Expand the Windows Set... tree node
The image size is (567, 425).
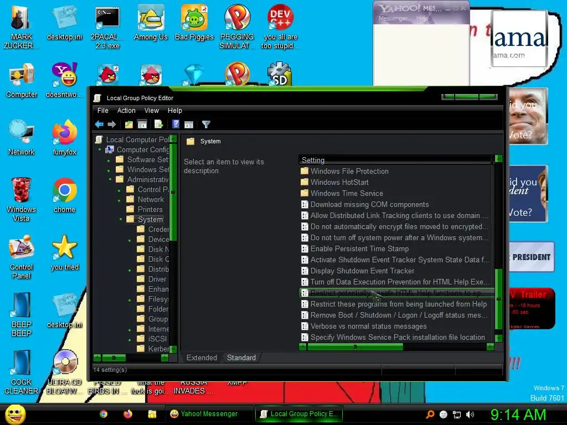pos(109,170)
